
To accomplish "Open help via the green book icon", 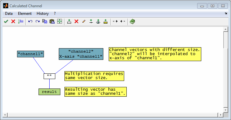I will (x=132, y=22).
